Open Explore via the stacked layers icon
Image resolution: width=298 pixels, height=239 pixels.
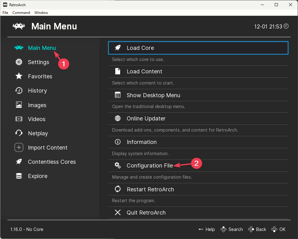pos(19,176)
